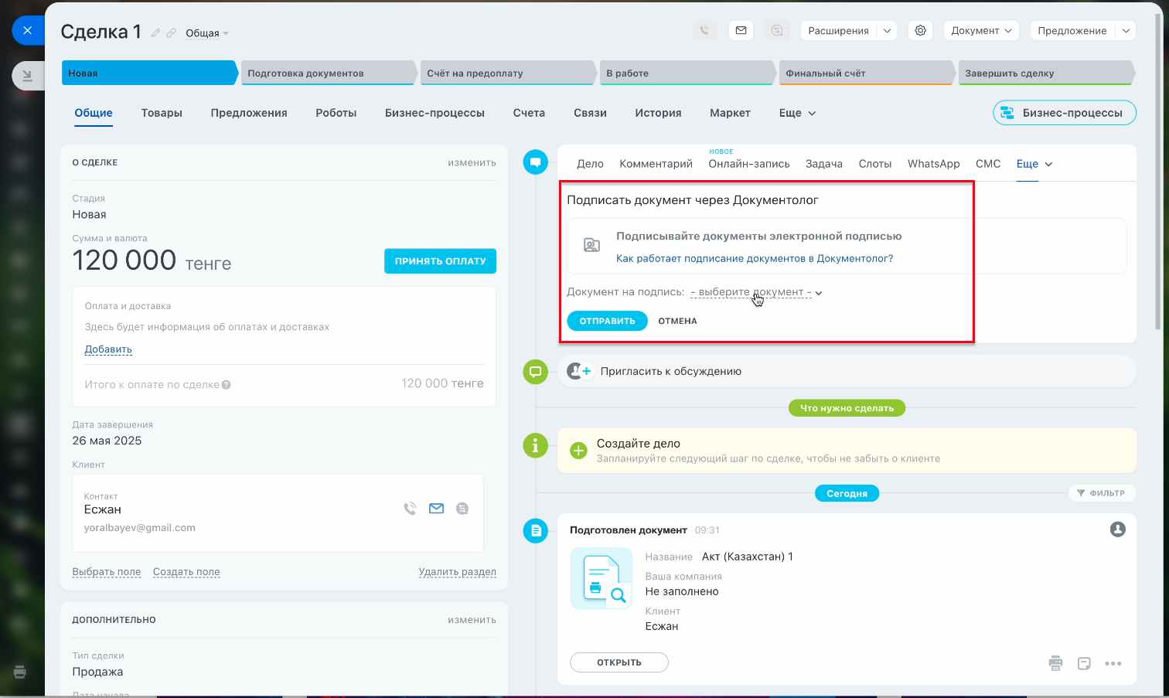This screenshot has height=698, width=1169.
Task: Click the Открыть button for the document
Action: pyautogui.click(x=619, y=662)
